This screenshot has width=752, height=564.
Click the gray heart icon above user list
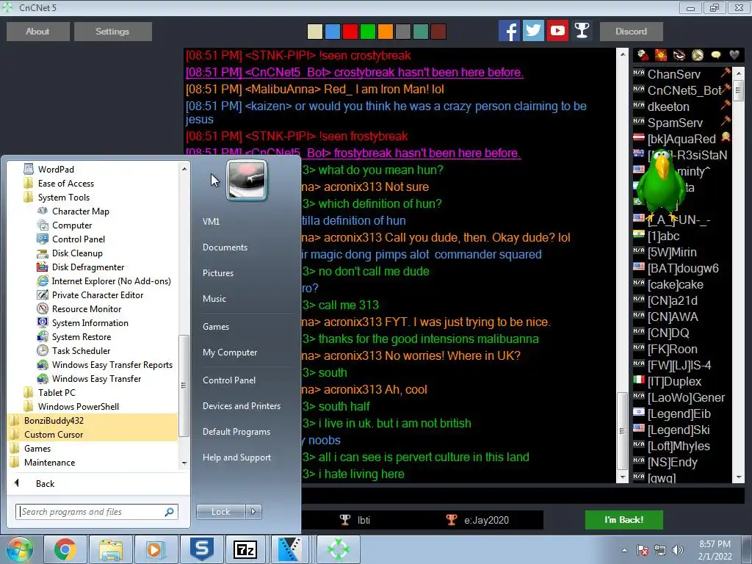tap(734, 56)
